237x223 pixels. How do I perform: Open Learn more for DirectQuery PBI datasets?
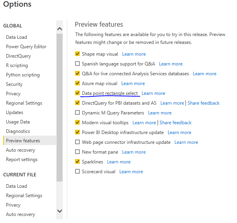tap(172, 103)
